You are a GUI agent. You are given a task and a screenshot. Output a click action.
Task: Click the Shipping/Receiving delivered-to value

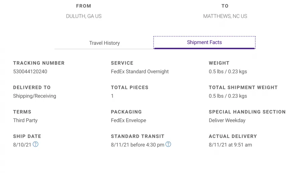coord(34,96)
